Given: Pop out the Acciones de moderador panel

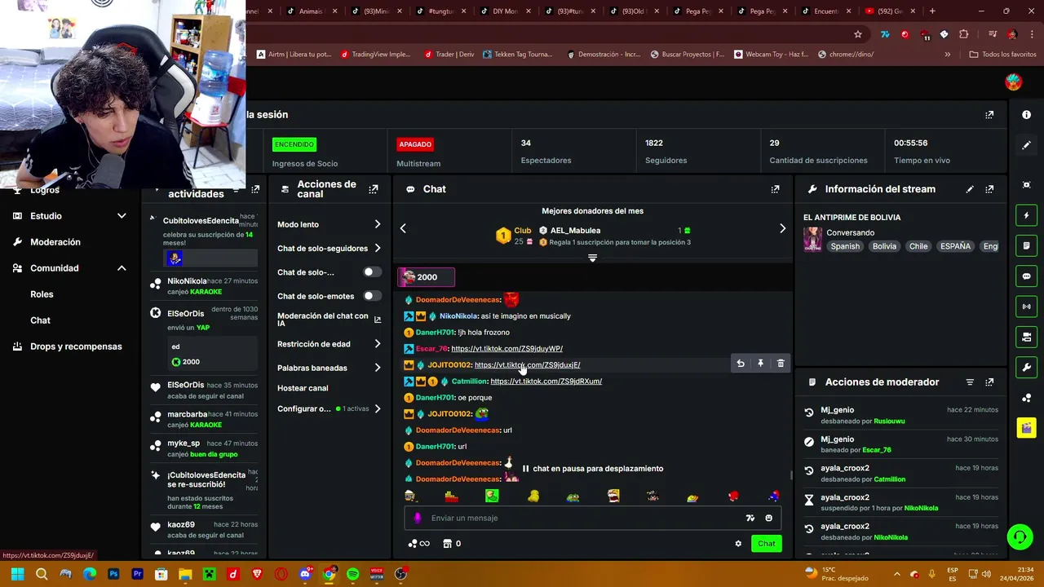Looking at the screenshot, I should (x=989, y=382).
